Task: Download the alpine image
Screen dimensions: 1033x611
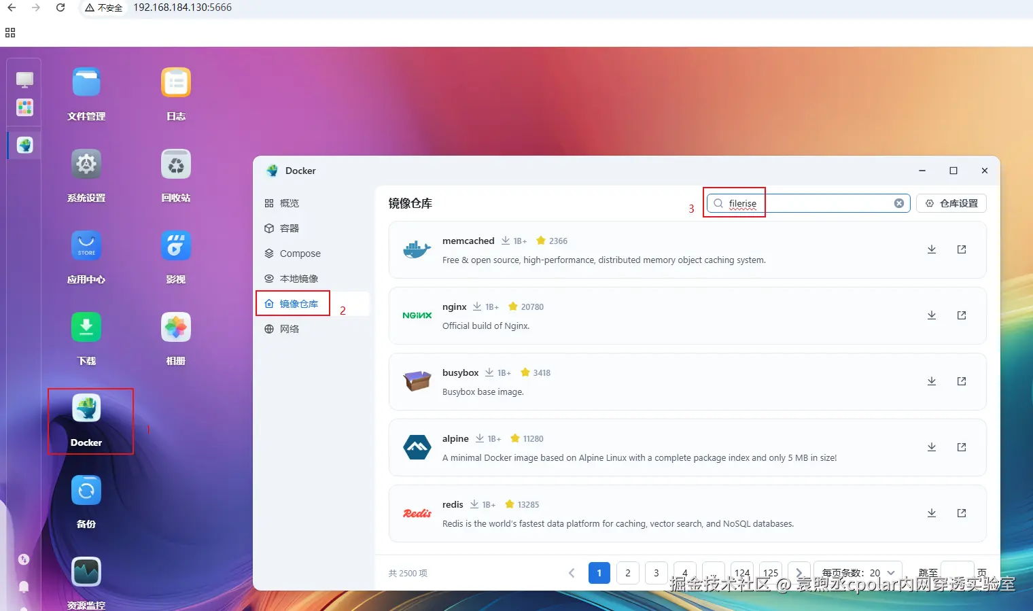Action: pyautogui.click(x=932, y=447)
